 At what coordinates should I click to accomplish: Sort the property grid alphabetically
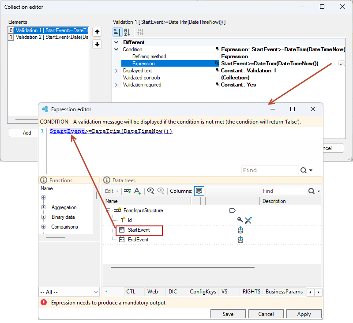pyautogui.click(x=127, y=32)
